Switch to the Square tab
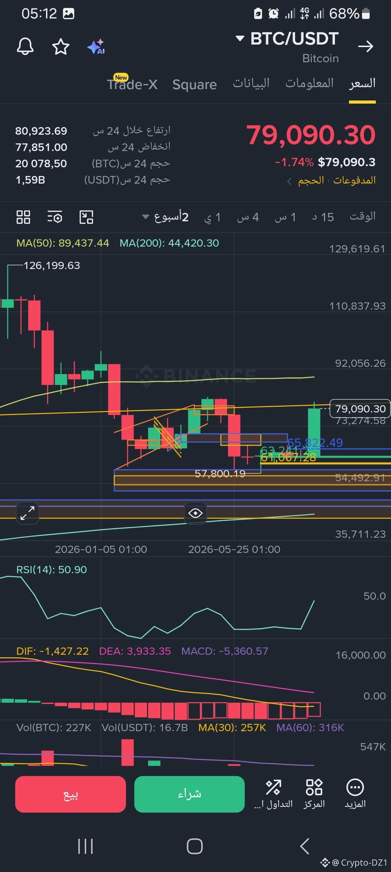The image size is (391, 872). click(194, 84)
